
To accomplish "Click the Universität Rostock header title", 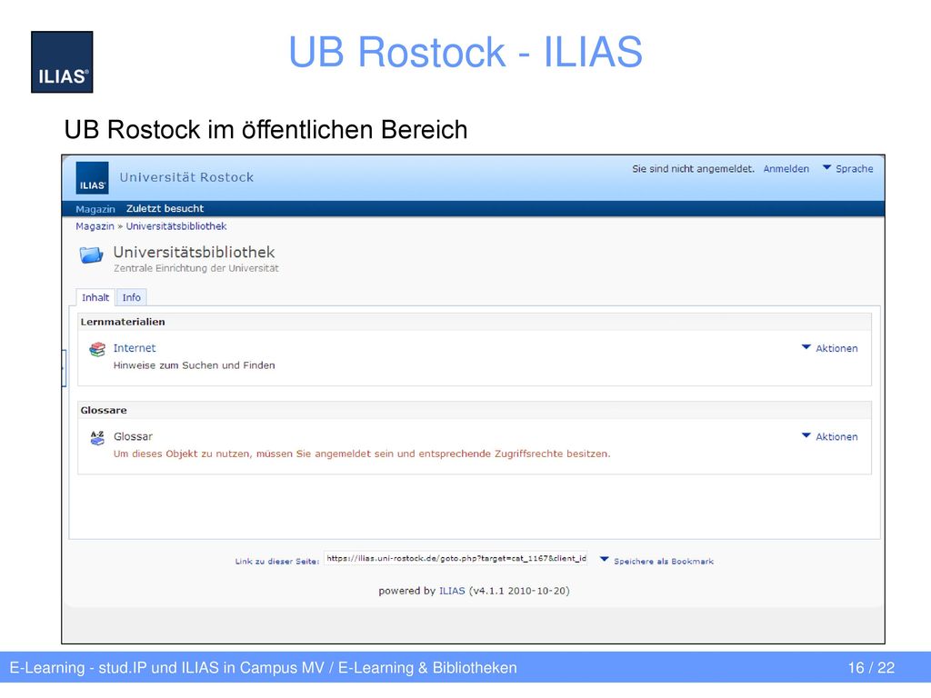I will [x=186, y=177].
